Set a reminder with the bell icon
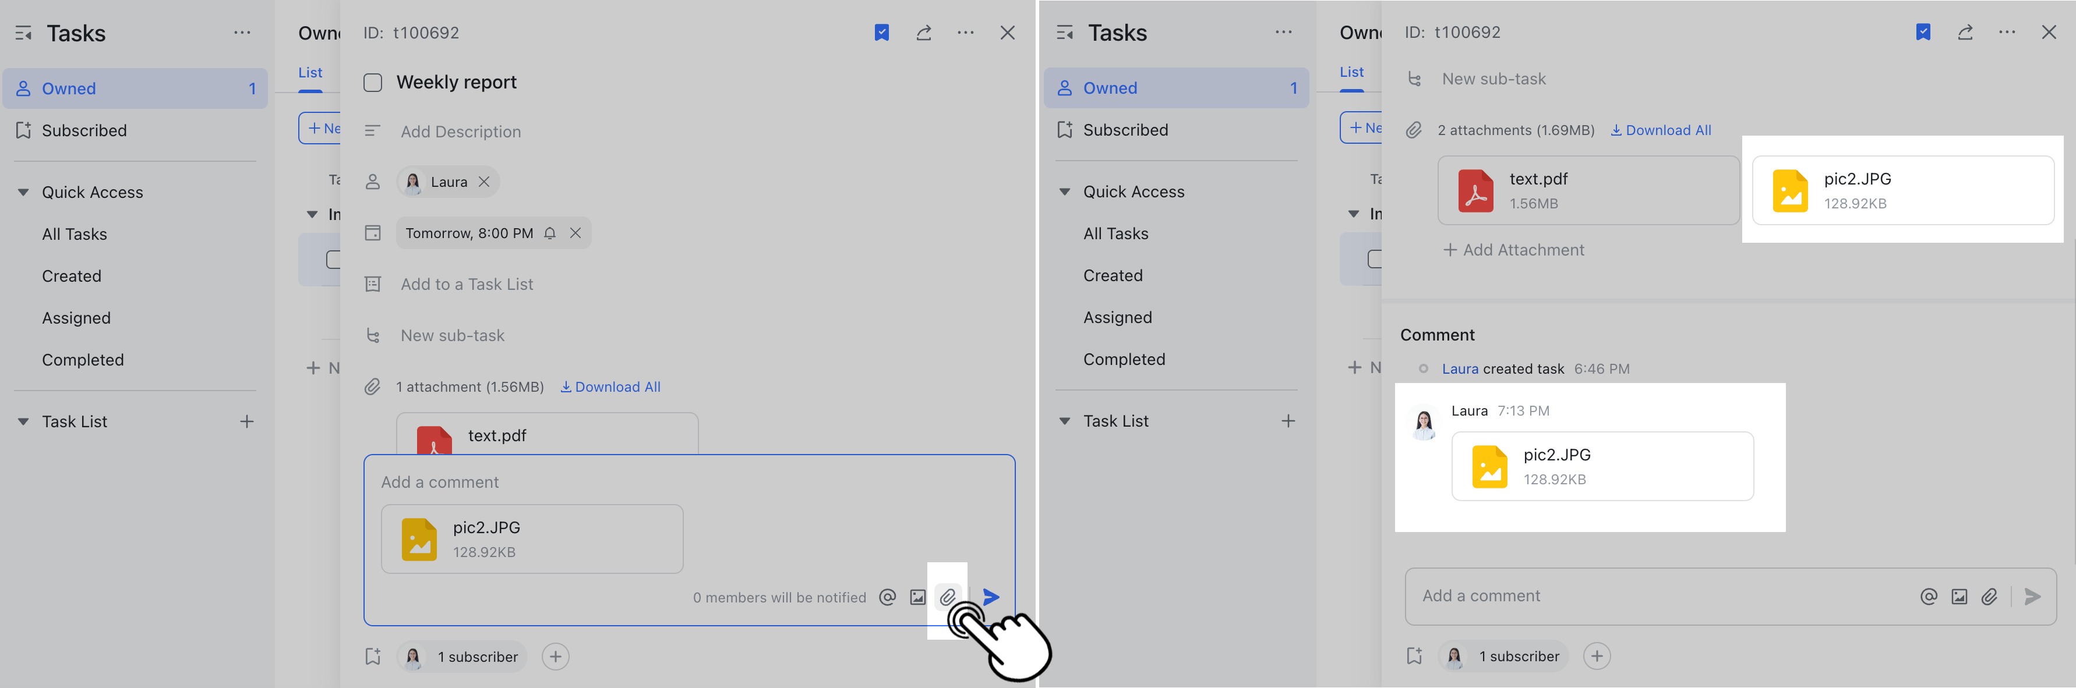 550,233
